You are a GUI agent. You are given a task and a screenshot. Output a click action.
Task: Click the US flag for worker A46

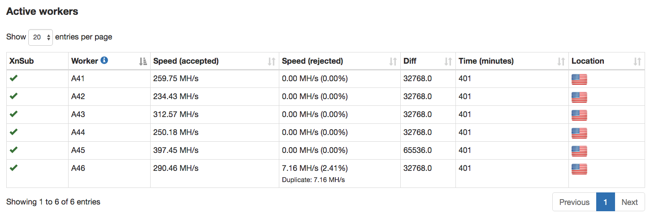(x=579, y=169)
